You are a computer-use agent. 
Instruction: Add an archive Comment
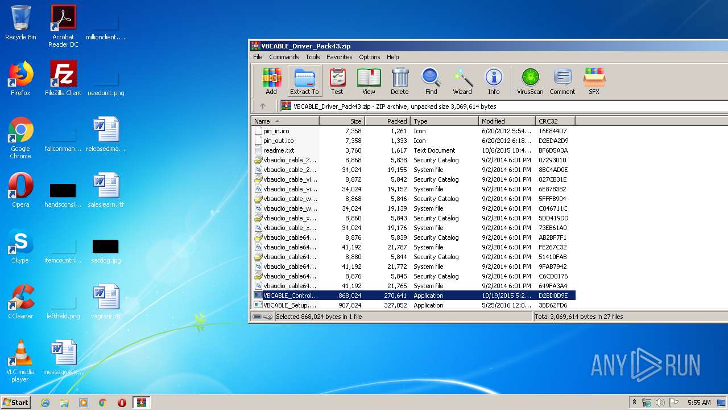[x=562, y=81]
